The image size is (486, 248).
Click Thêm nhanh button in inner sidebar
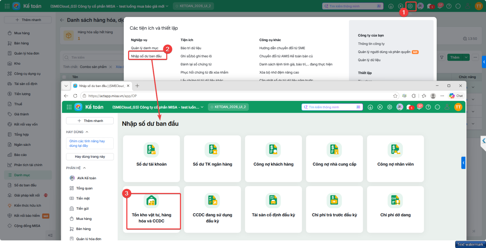(x=90, y=121)
